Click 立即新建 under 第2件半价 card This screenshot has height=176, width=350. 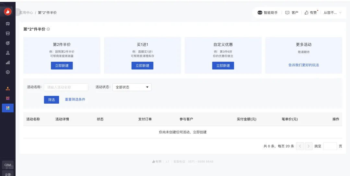(x=62, y=66)
